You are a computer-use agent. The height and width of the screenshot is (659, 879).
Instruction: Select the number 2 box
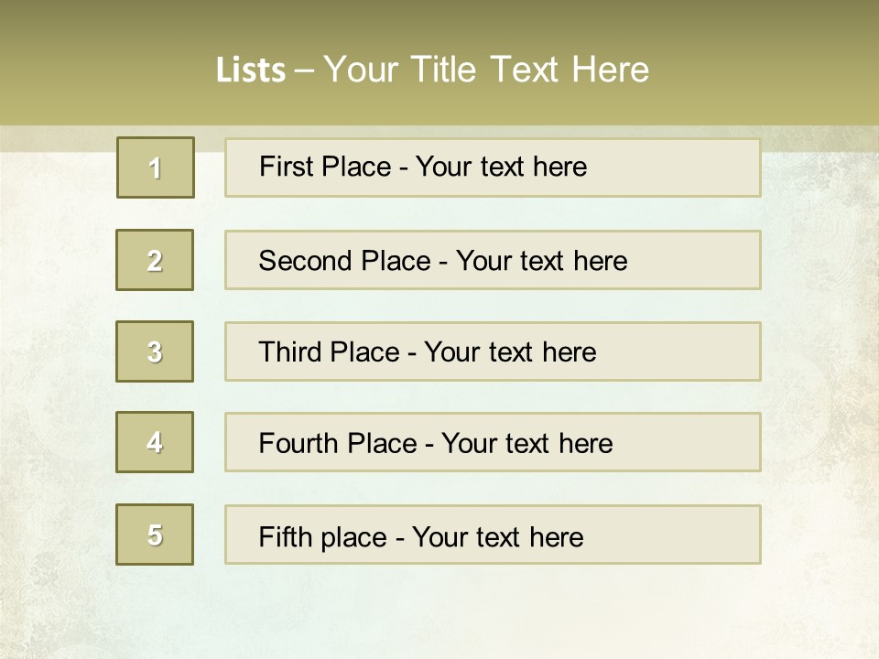(155, 260)
